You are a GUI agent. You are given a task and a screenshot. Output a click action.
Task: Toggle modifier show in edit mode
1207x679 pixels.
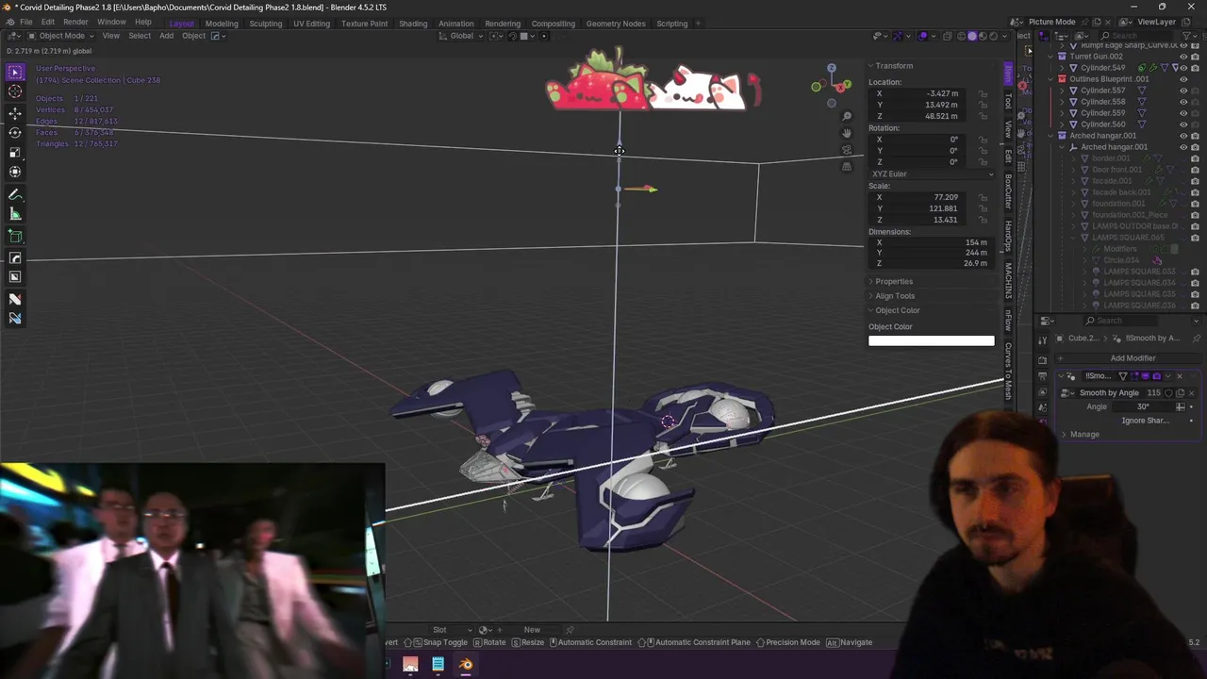1134,376
